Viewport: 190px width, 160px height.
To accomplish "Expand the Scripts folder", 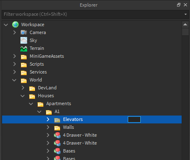I will coord(15,64).
